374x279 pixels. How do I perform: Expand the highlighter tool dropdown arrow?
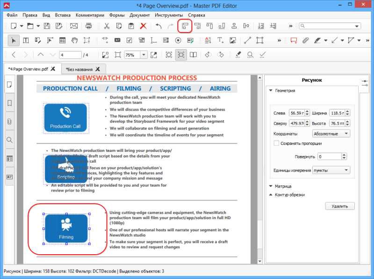coord(325,41)
